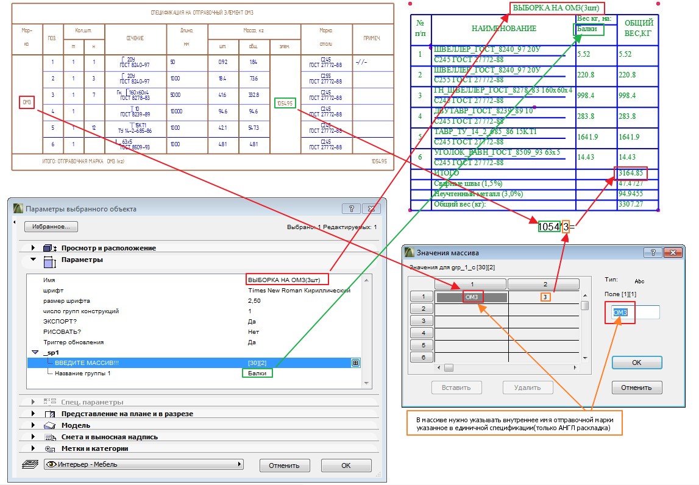The height and width of the screenshot is (485, 699).
Task: Select column header 1 in array table
Action: 471,284
